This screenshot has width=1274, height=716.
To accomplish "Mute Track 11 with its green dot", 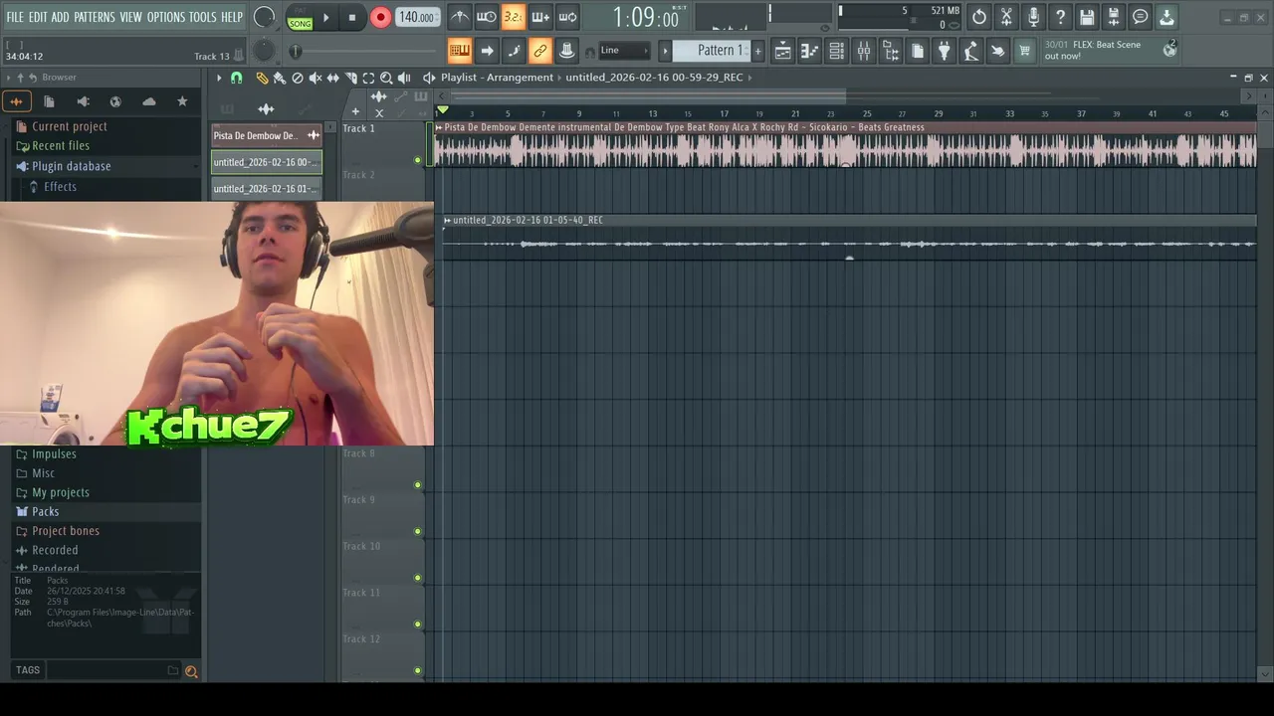I will [x=418, y=625].
